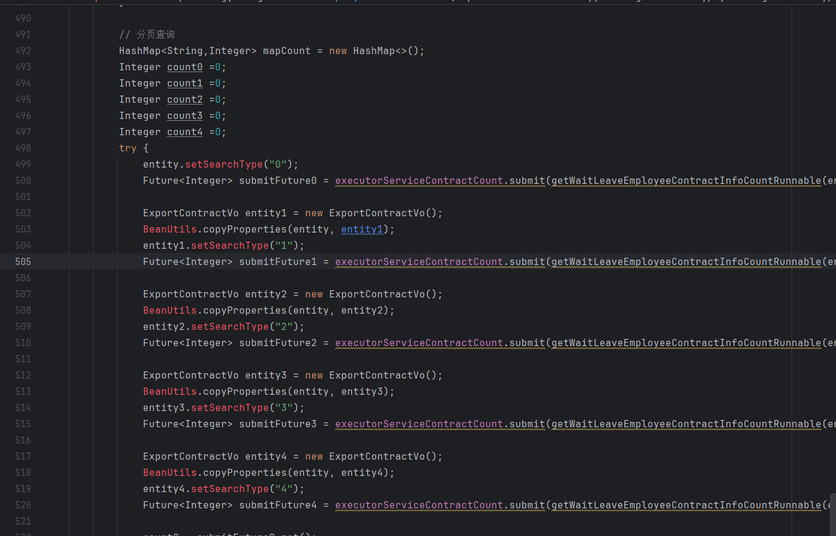Image resolution: width=836 pixels, height=536 pixels.
Task: Click entity3.setSearchType("3") statement
Action: 224,407
